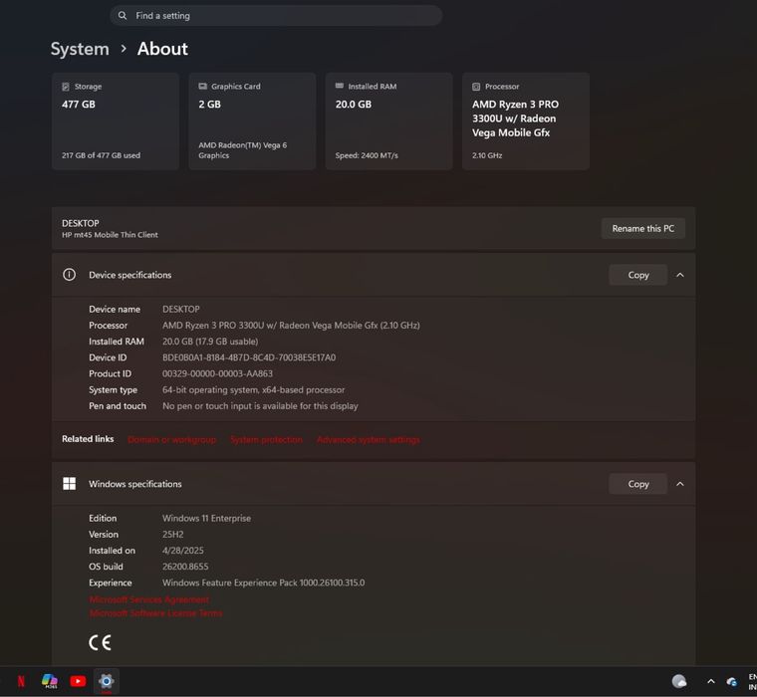Click the Windows logo specifications icon
This screenshot has height=697, width=757.
[69, 484]
